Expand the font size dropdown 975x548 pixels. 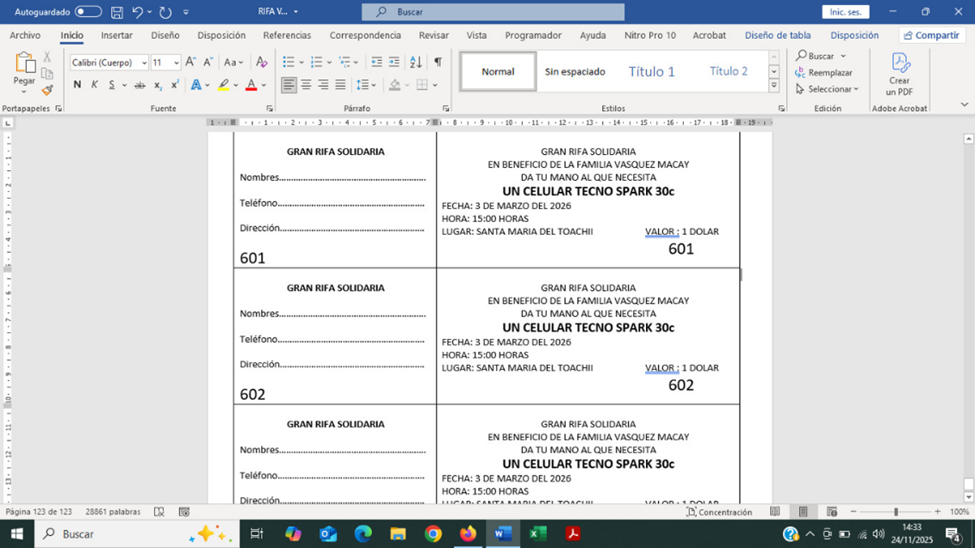point(177,63)
